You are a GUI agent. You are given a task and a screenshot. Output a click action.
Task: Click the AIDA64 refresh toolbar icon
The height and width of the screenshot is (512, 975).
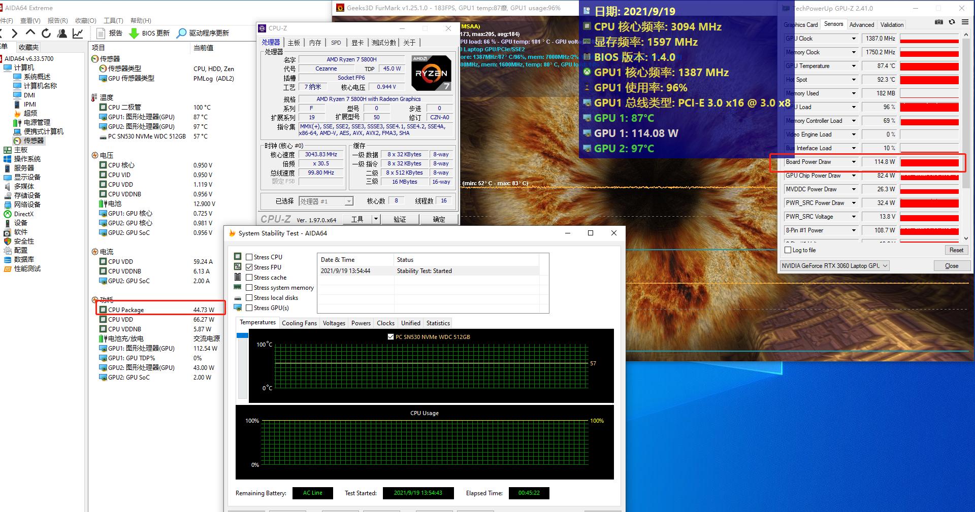click(x=46, y=33)
